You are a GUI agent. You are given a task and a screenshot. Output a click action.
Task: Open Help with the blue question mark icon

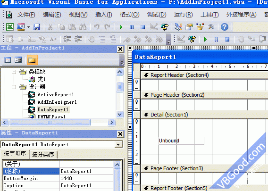(x=225, y=27)
